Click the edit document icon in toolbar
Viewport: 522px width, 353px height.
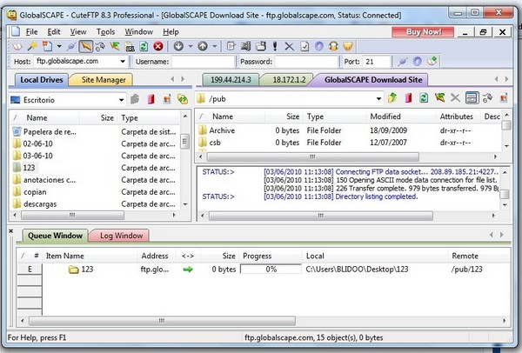click(231, 46)
